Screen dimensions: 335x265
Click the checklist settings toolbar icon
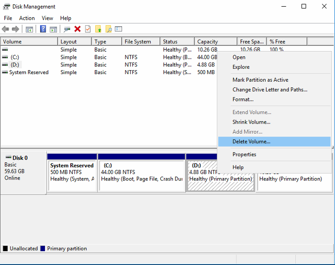[x=118, y=29]
